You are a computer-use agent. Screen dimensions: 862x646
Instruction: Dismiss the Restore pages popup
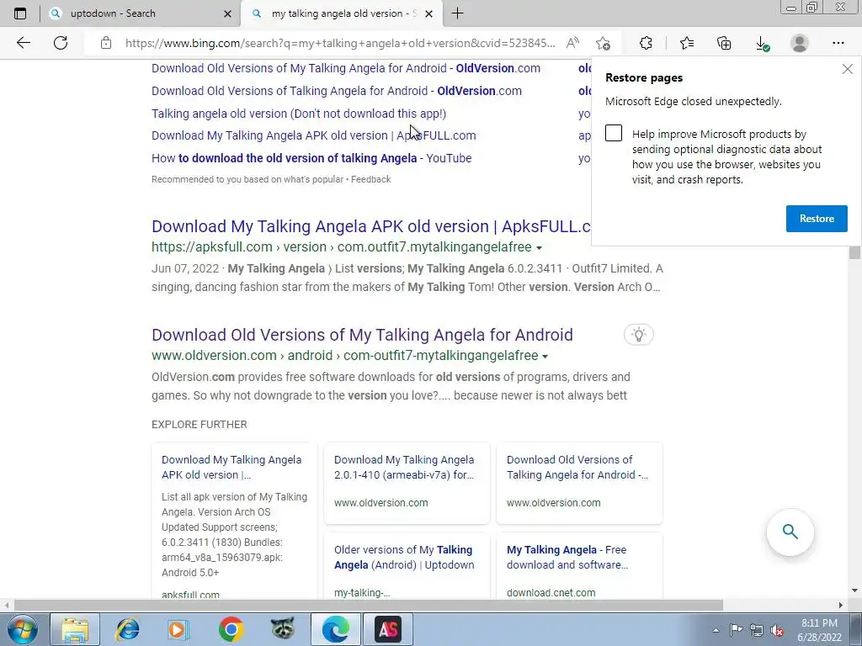pos(847,69)
